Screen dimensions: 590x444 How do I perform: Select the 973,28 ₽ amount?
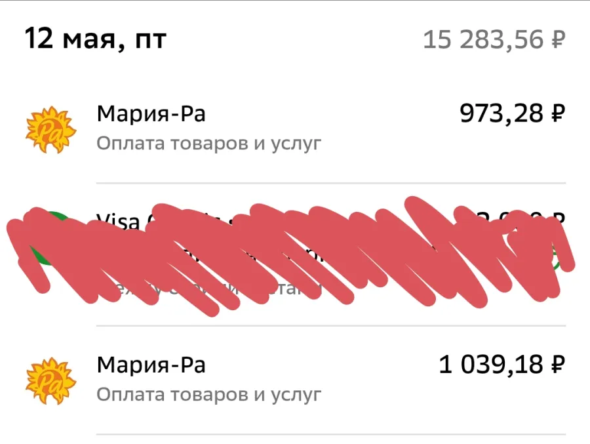pos(513,113)
